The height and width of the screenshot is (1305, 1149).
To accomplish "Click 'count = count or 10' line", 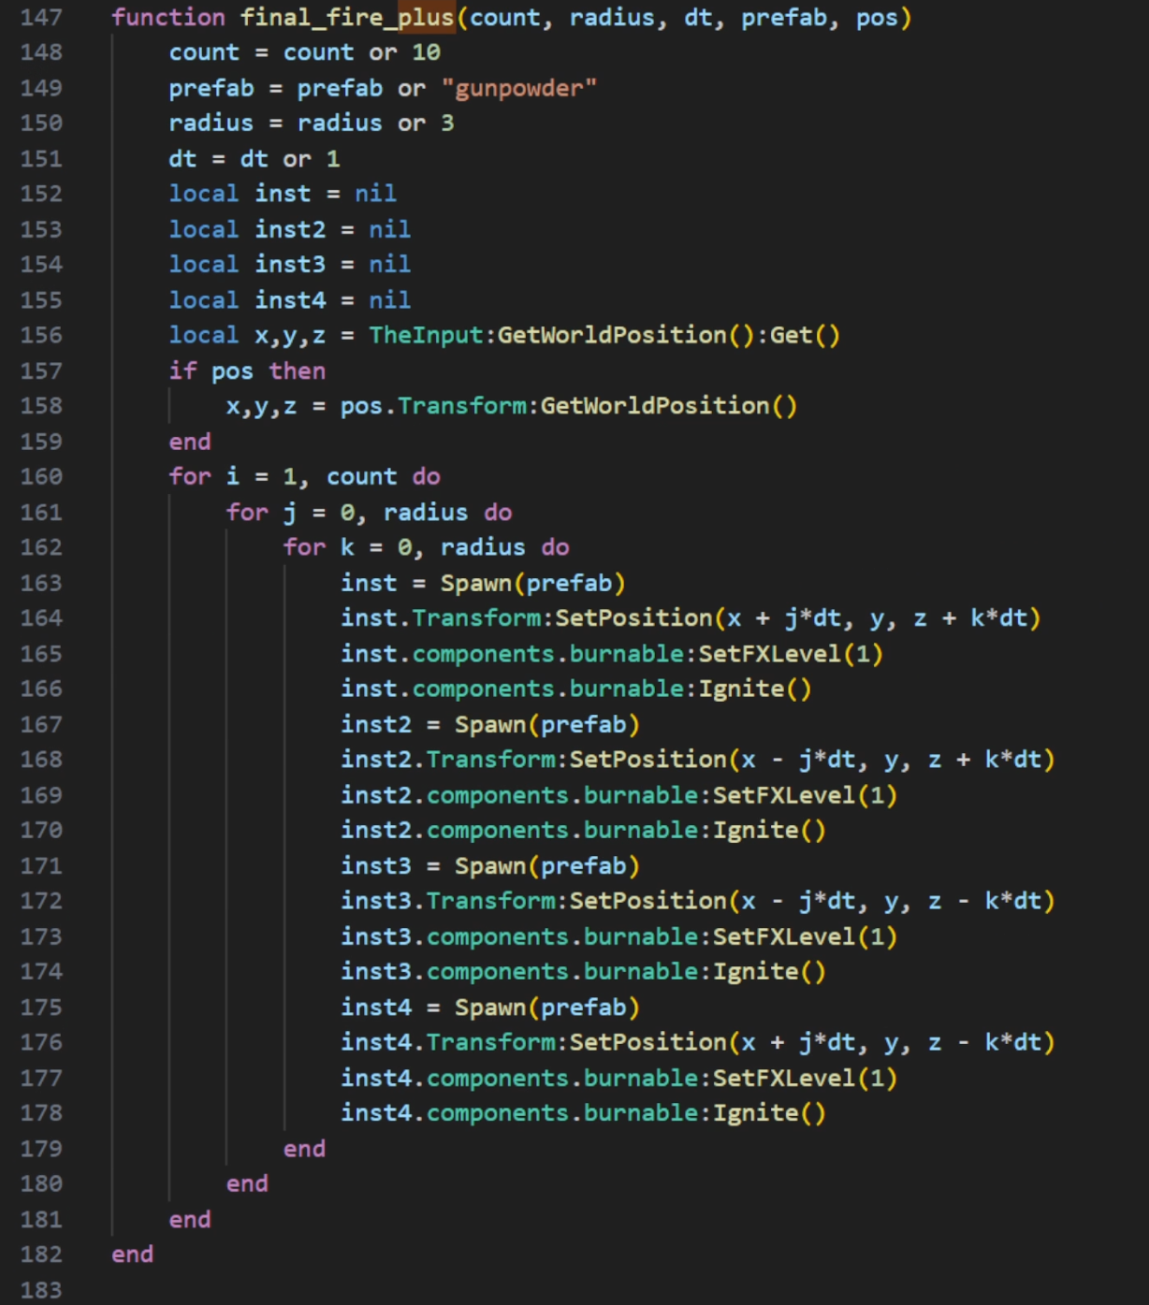I will [x=304, y=53].
